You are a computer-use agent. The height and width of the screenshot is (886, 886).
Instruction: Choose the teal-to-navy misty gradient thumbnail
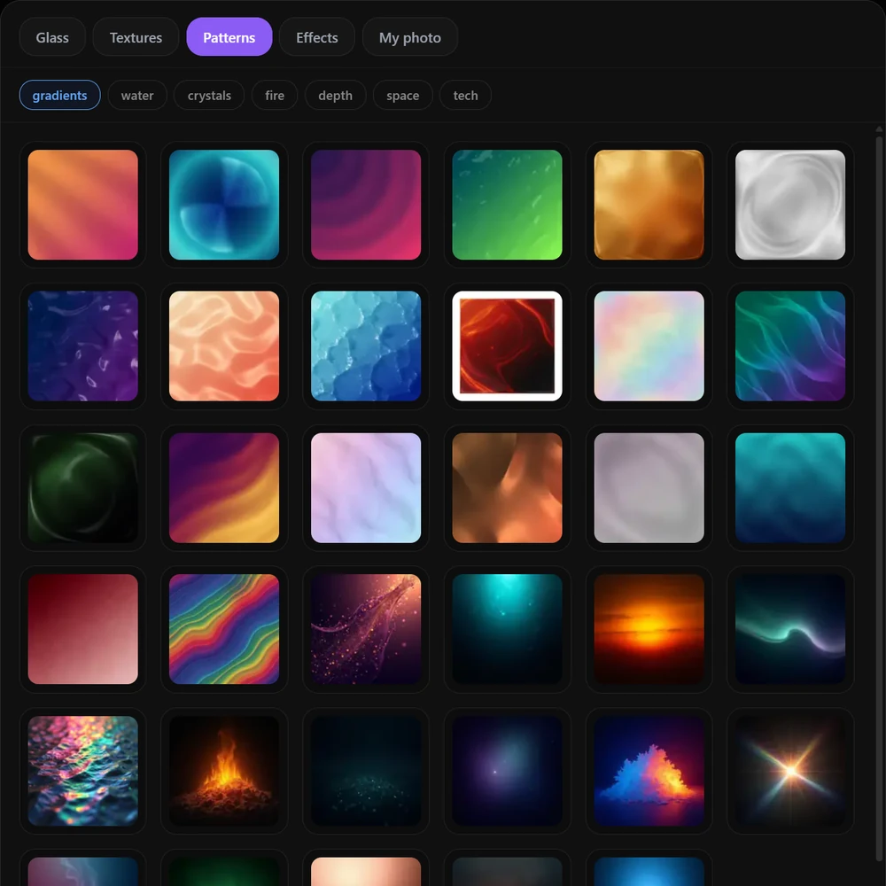click(x=790, y=487)
